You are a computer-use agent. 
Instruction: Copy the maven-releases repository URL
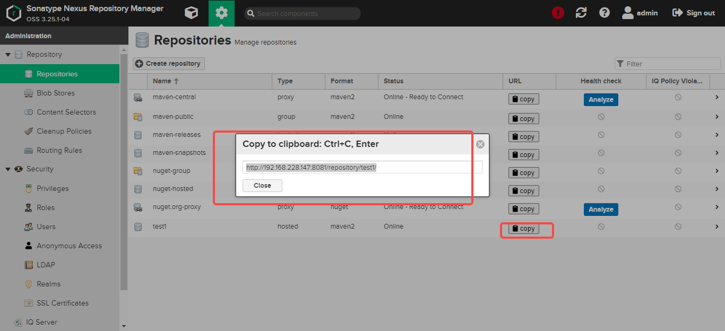[x=524, y=137]
